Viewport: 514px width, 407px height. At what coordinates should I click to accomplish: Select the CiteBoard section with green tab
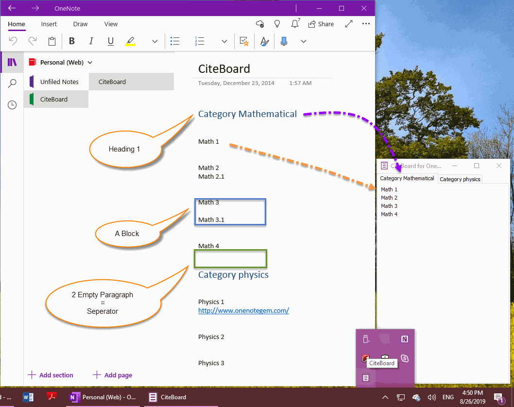(56, 99)
